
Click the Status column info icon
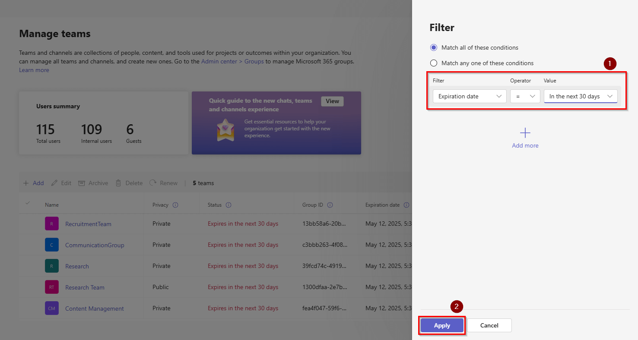229,205
